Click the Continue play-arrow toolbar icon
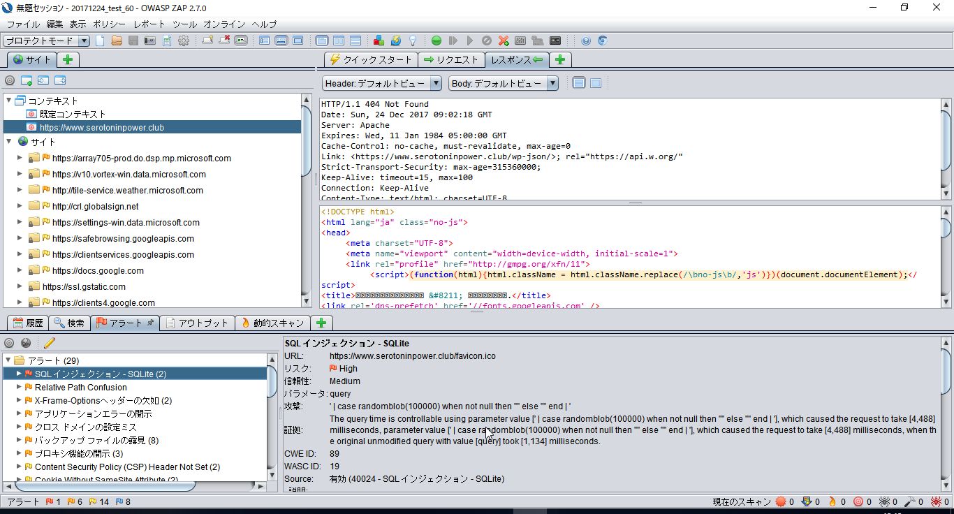The image size is (954, 514). (x=470, y=41)
